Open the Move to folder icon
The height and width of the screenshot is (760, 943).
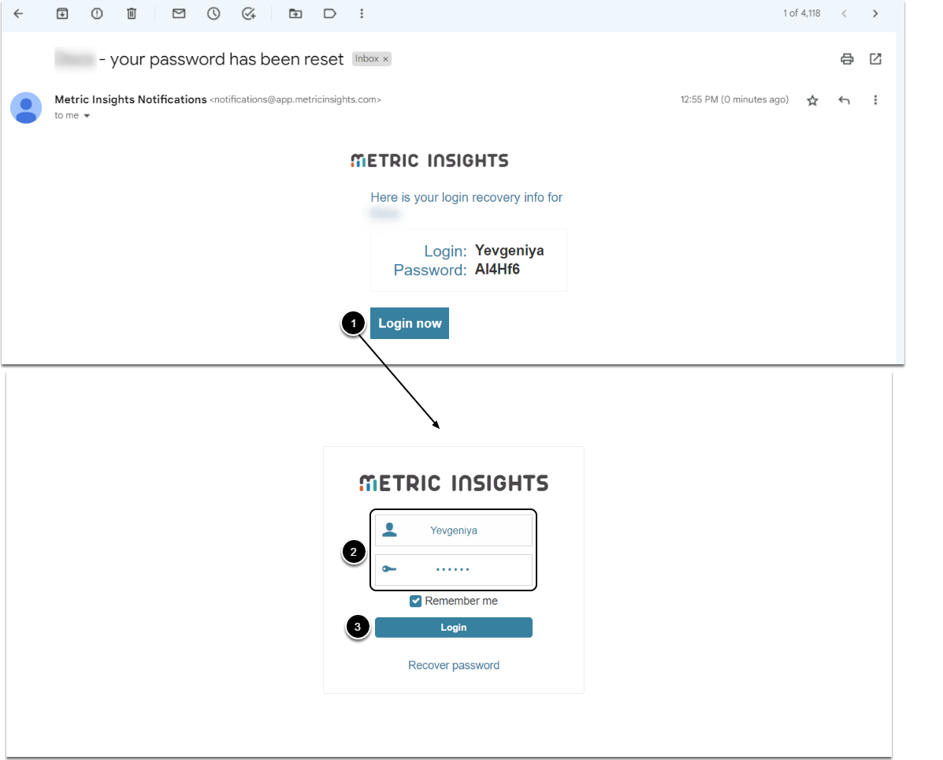(x=295, y=13)
